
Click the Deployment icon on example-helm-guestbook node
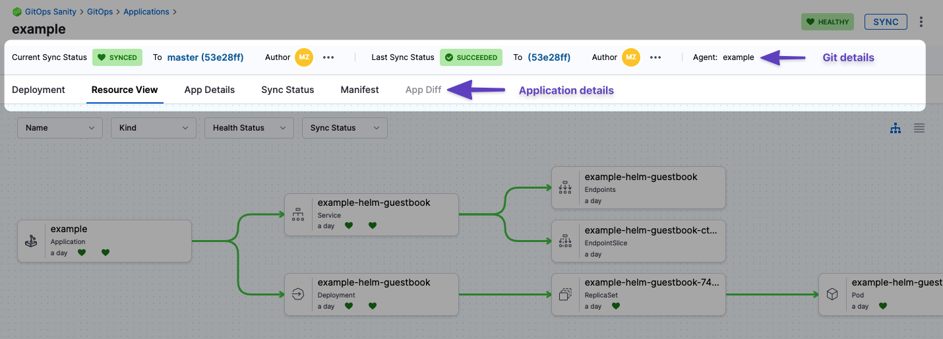tap(298, 294)
